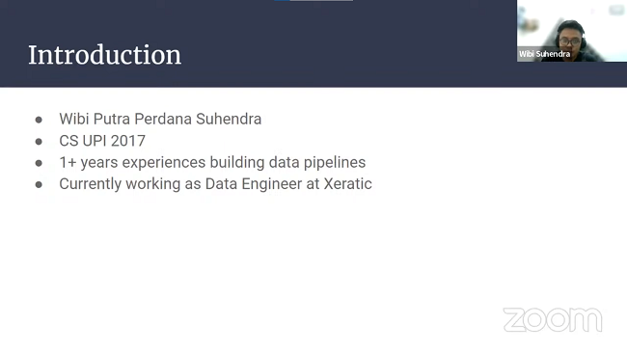Click the bullet dot before '1+ years experiences'
Screen dimensions: 627x352
tap(39, 163)
